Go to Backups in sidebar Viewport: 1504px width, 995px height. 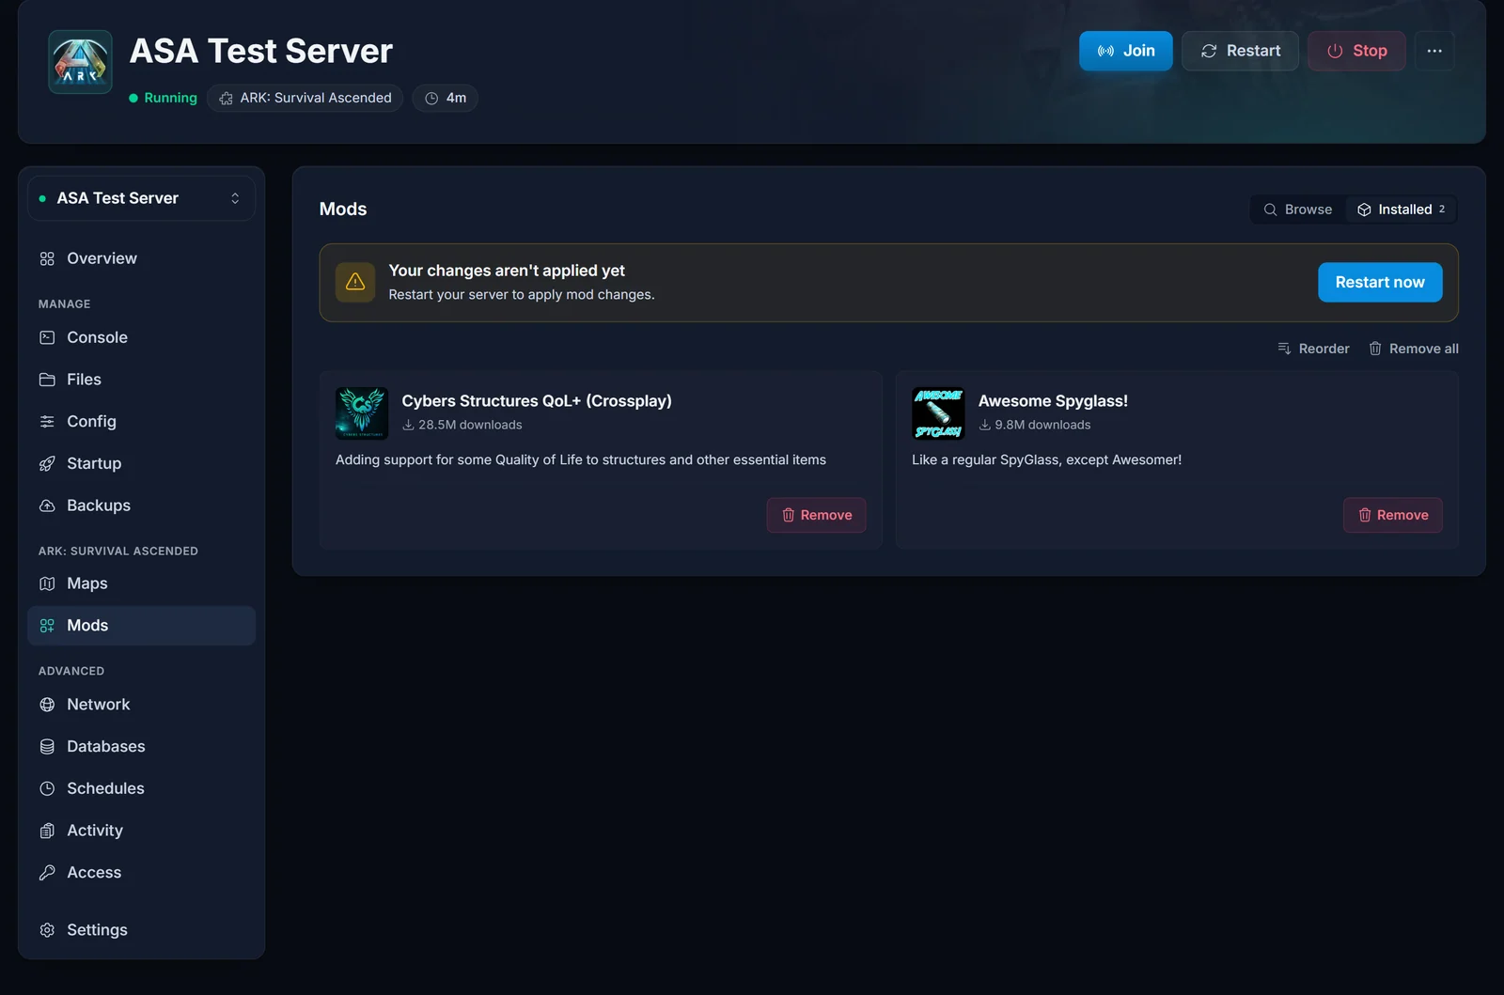pyautogui.click(x=141, y=505)
